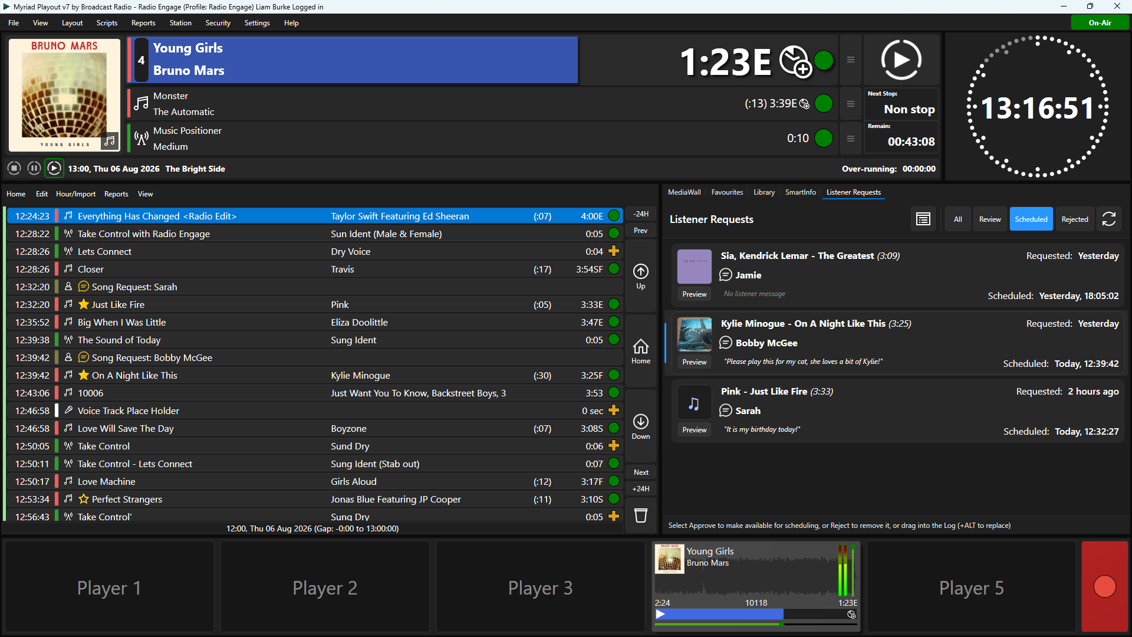Click the star icon on Just Like Fire
Viewport: 1132px width, 637px height.
84,304
